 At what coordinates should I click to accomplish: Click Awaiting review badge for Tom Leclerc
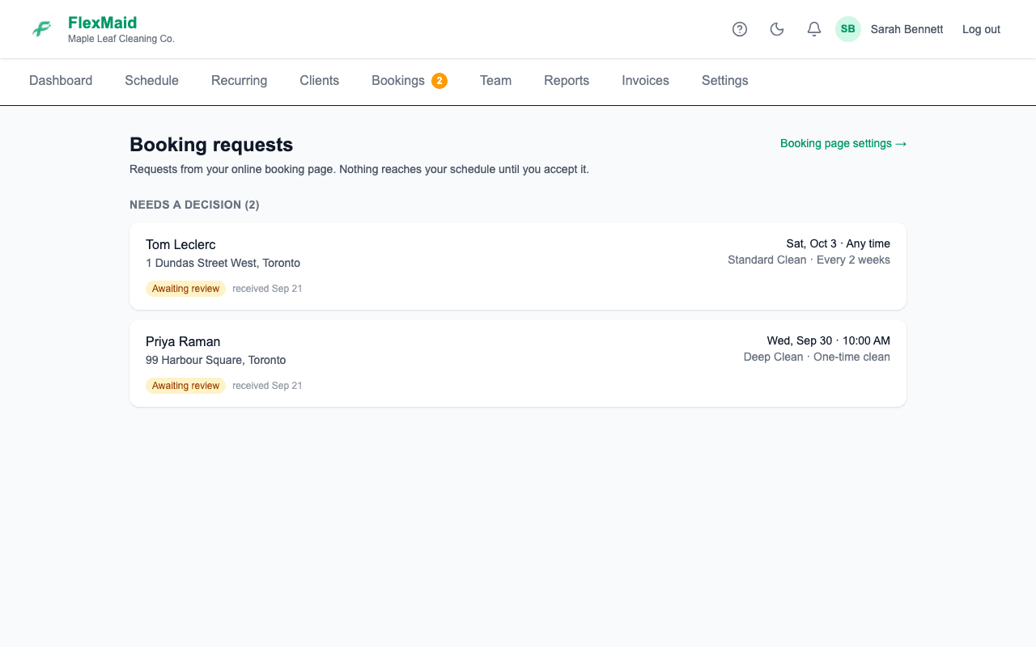[x=185, y=289]
